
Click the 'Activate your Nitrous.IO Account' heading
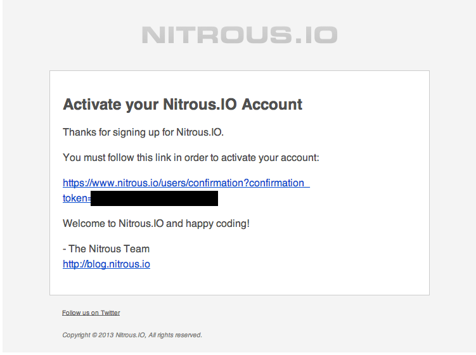pos(183,105)
